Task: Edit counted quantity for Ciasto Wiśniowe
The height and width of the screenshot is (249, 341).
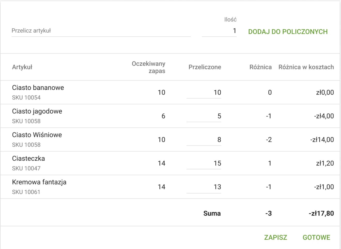Action: click(204, 140)
